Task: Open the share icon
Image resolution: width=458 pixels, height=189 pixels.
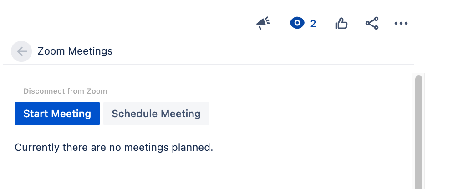Action: click(x=372, y=23)
